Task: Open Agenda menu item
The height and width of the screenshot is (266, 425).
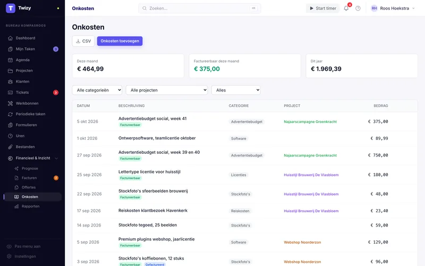Action: (x=23, y=60)
